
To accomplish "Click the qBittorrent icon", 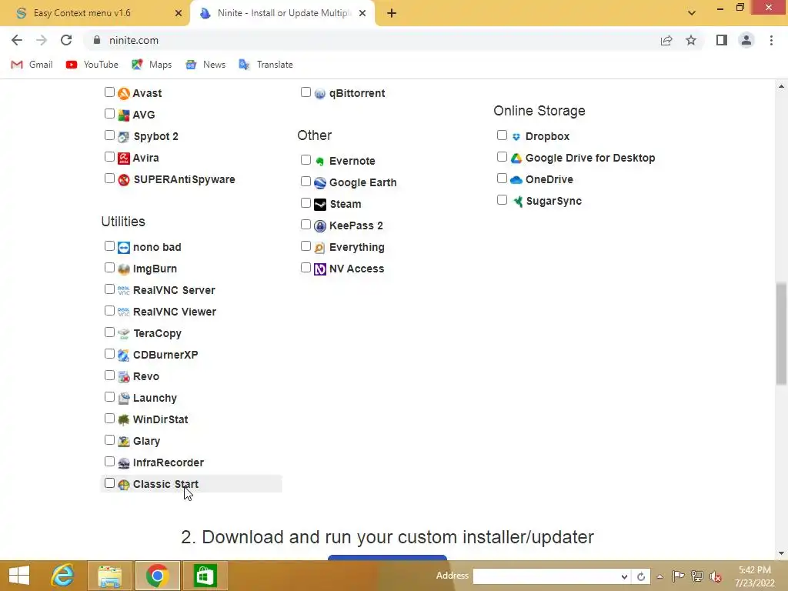I will click(x=320, y=93).
